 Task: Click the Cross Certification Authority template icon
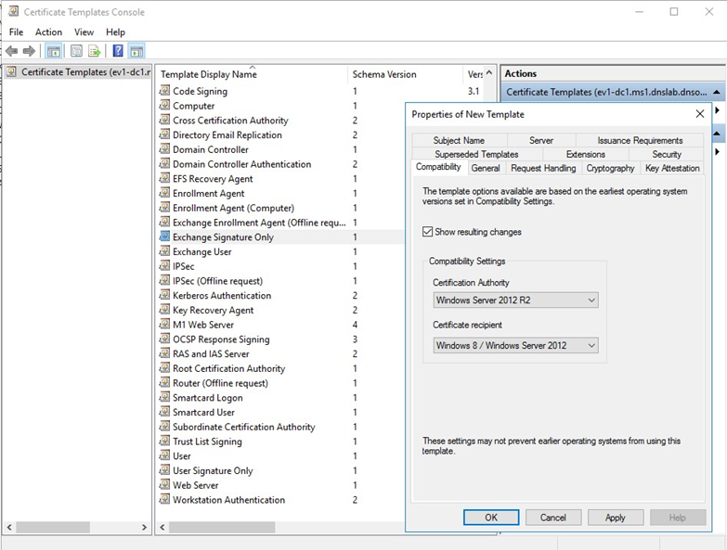164,120
